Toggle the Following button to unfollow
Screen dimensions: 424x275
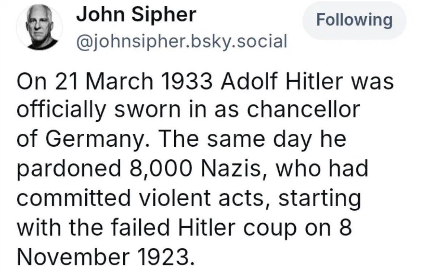coord(354,20)
